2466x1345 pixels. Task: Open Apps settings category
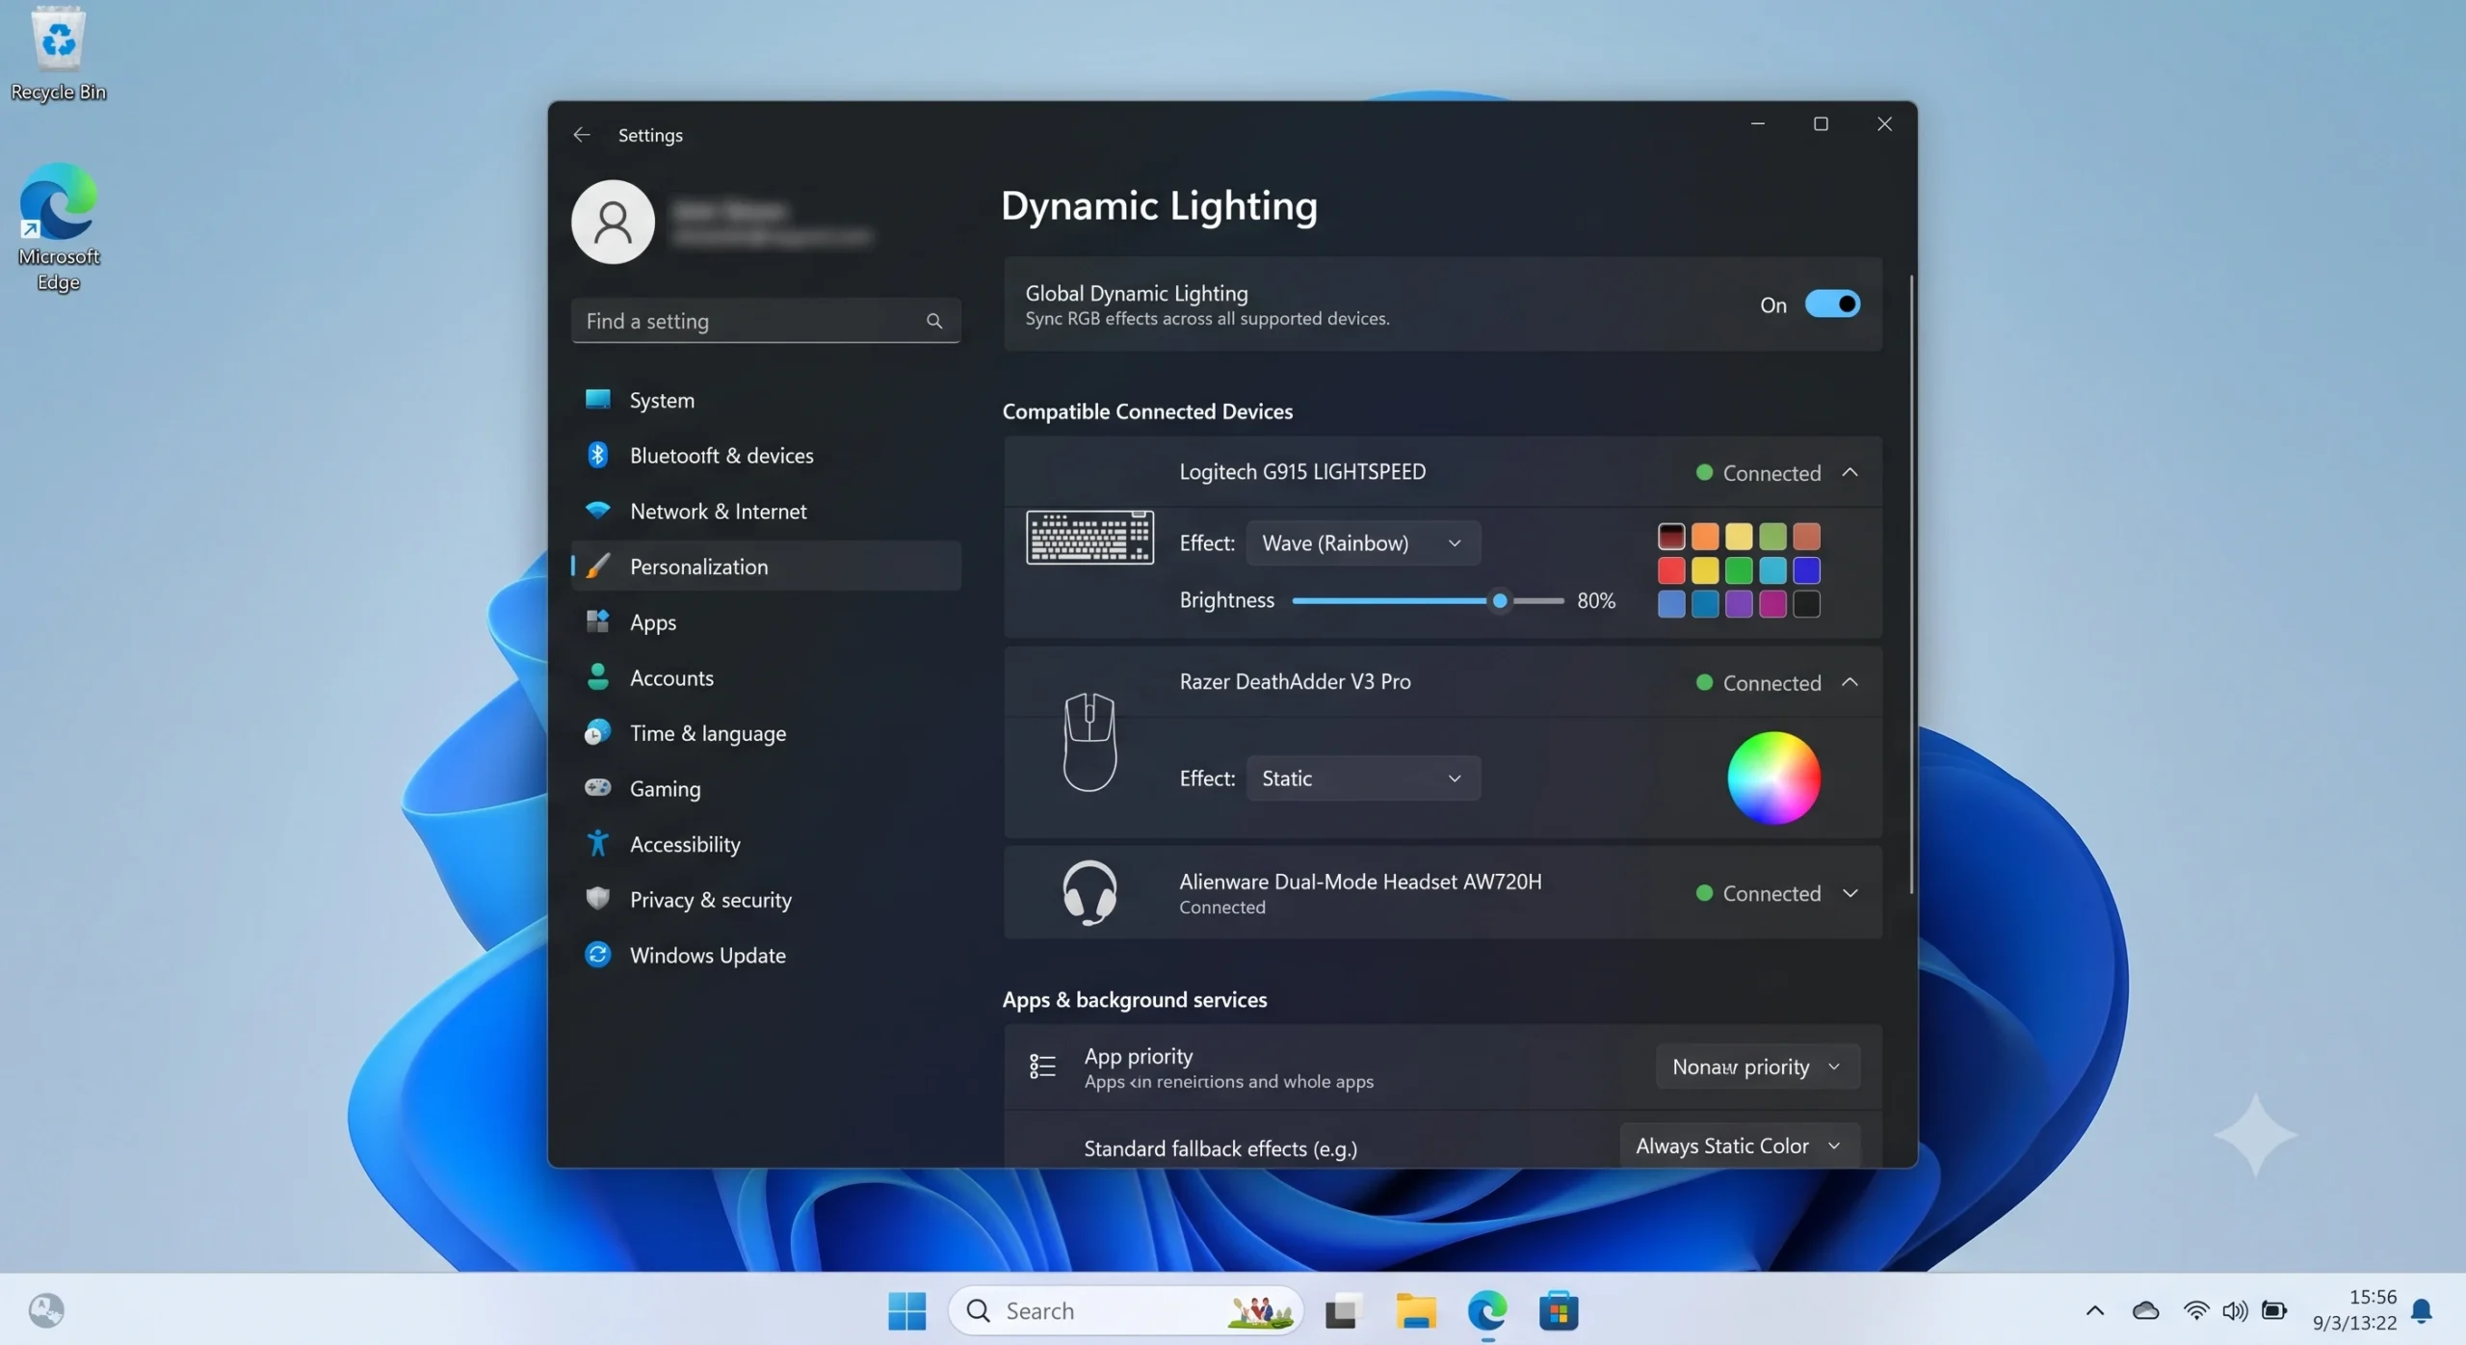click(766, 621)
